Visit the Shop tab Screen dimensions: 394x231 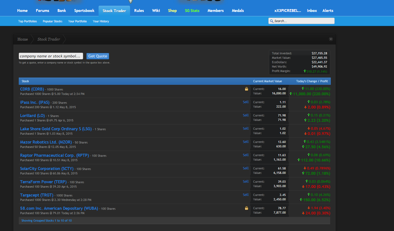point(172,10)
